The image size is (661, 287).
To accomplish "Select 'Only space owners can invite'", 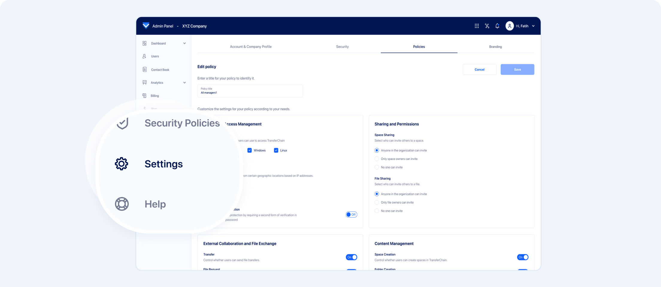I will [x=377, y=159].
